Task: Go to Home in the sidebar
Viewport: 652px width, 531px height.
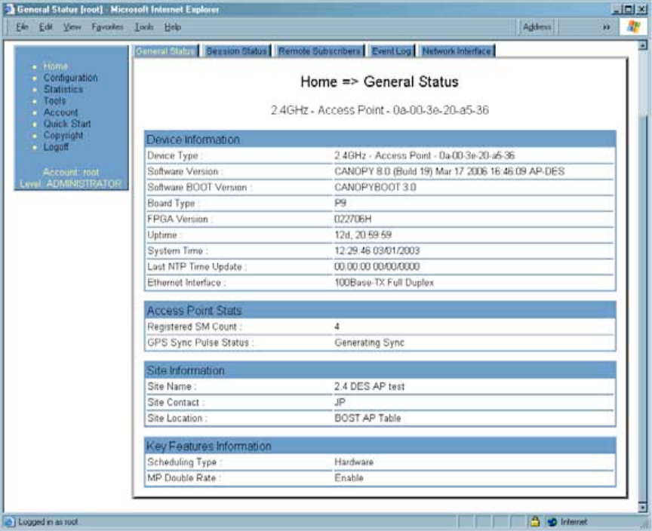Action: [56, 66]
